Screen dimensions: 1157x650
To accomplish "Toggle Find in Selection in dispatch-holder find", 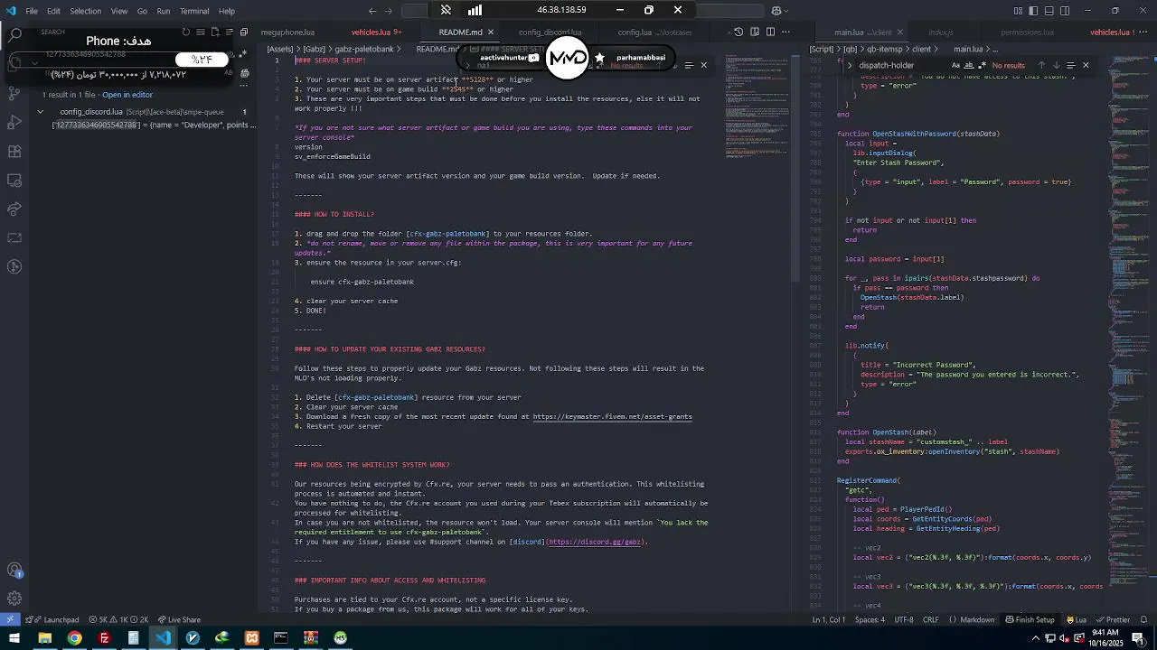I will [1071, 65].
